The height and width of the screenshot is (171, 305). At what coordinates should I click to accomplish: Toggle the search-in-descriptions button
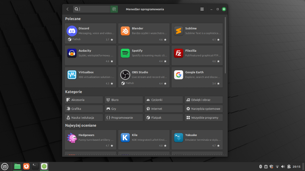[x=114, y=9]
